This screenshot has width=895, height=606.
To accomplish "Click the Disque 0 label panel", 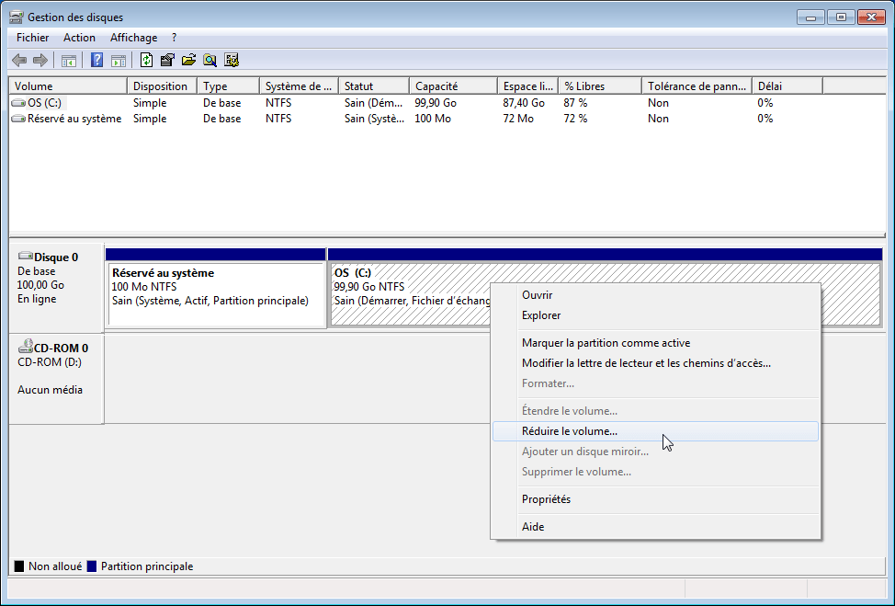I will (x=56, y=287).
